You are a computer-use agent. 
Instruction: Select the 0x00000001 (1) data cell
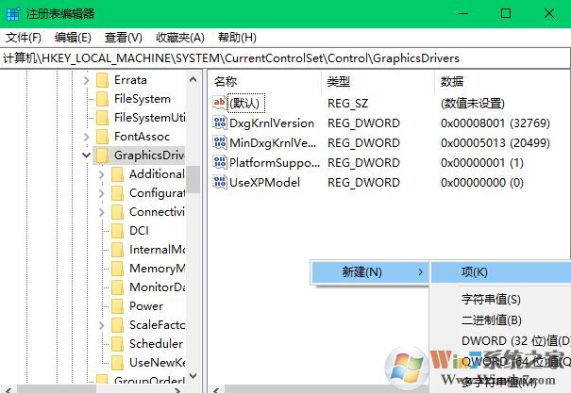point(482,163)
